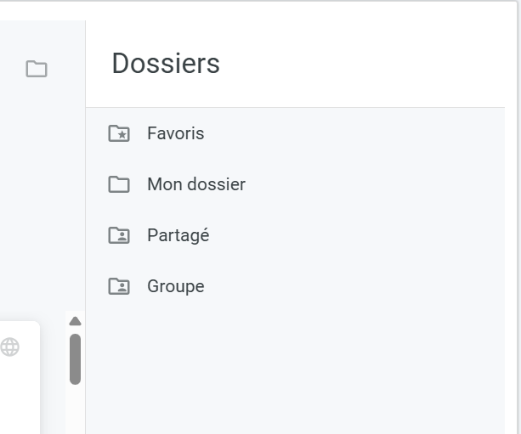Screen dimensions: 521x434
Task: Click the row space right of Favoris label
Action: 357,133
